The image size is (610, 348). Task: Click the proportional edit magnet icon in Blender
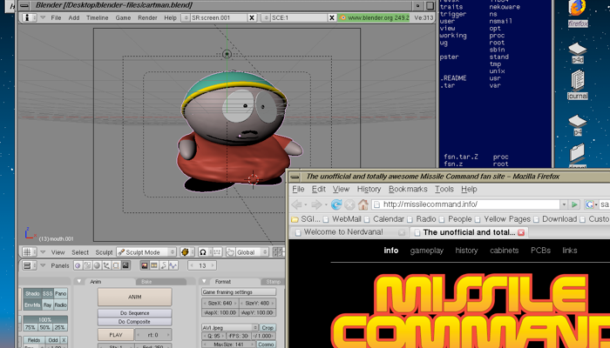tap(203, 252)
